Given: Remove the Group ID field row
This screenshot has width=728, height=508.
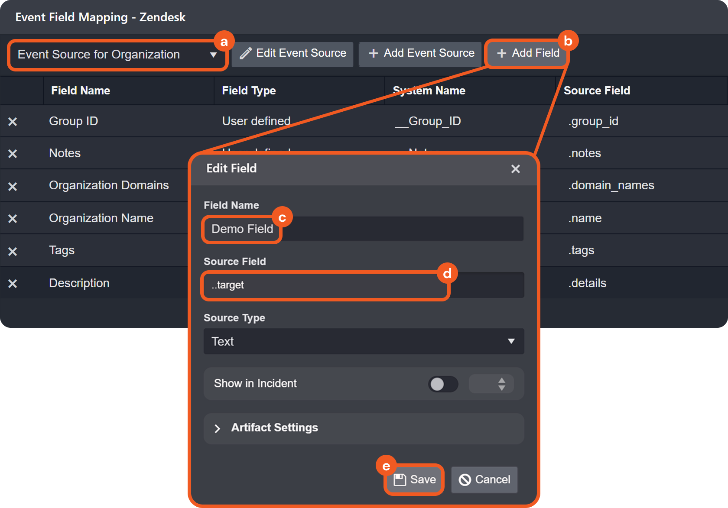Looking at the screenshot, I should (x=13, y=122).
